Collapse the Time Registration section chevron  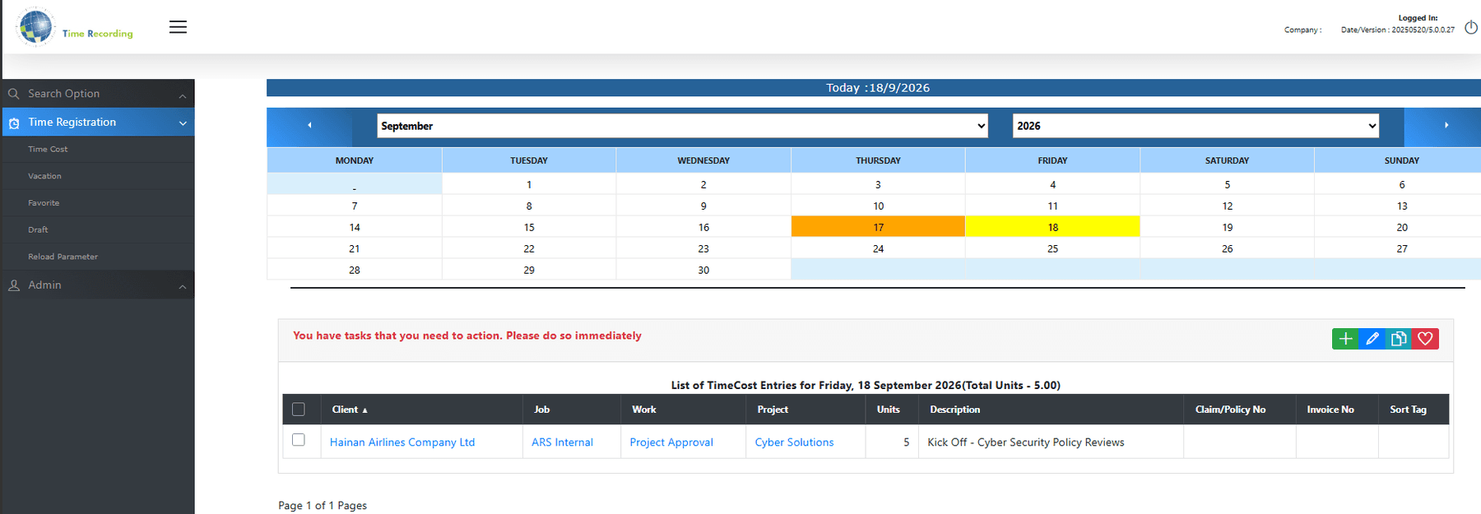(183, 123)
